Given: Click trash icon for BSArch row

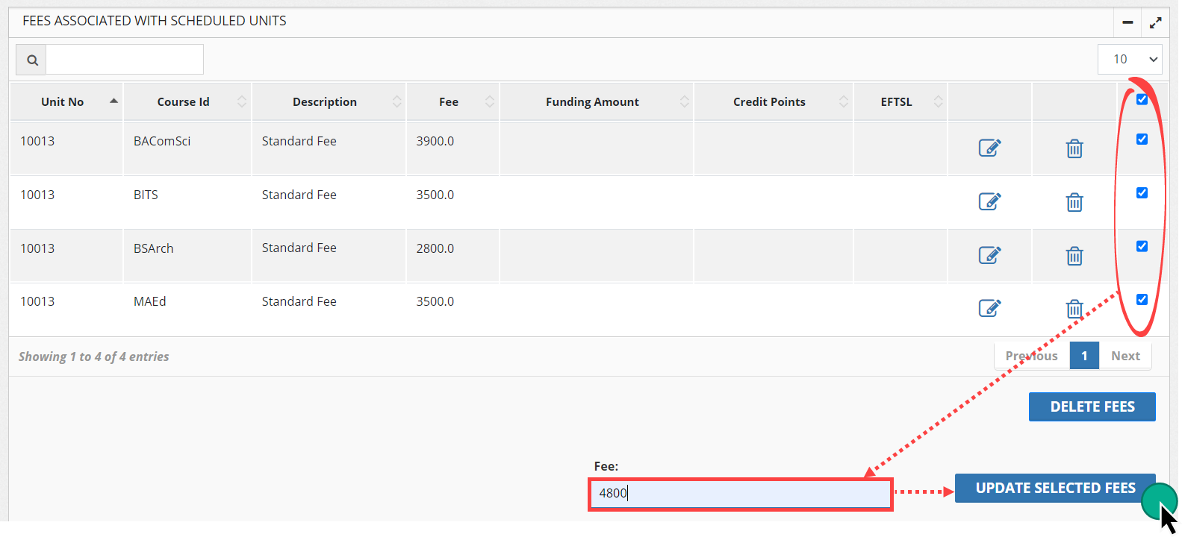Looking at the screenshot, I should (1074, 256).
